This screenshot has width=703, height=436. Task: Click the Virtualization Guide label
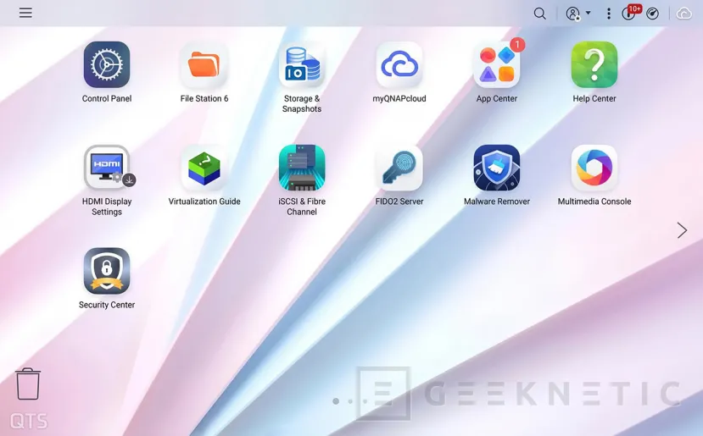[204, 201]
